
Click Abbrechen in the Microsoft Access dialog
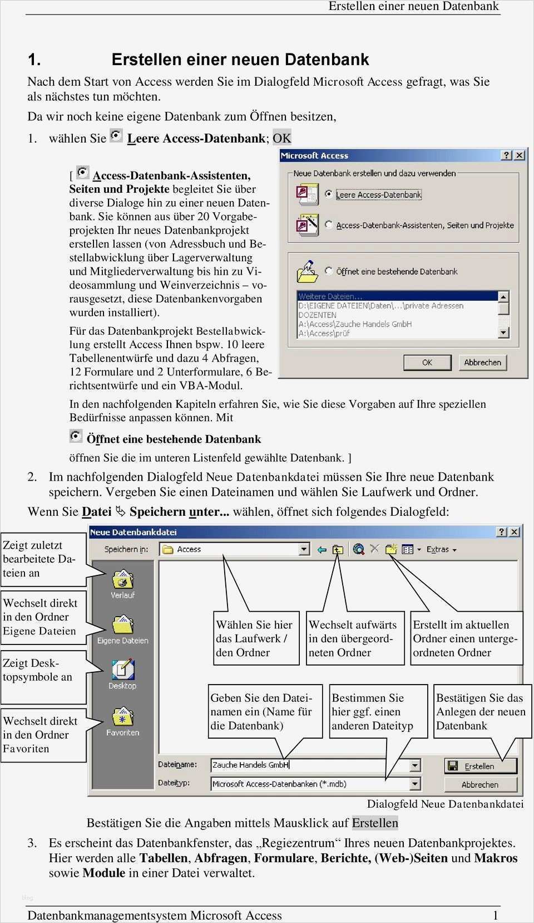pyautogui.click(x=482, y=362)
